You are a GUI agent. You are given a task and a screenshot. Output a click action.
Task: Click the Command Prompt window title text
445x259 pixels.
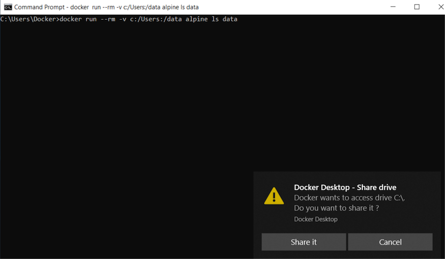click(x=106, y=7)
